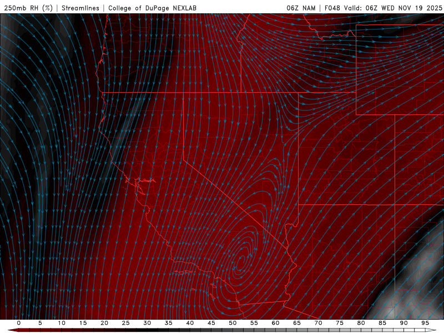Image resolution: width=444 pixels, height=333 pixels.
Task: Select the "Streamlines" label in header
Action: tap(80, 8)
